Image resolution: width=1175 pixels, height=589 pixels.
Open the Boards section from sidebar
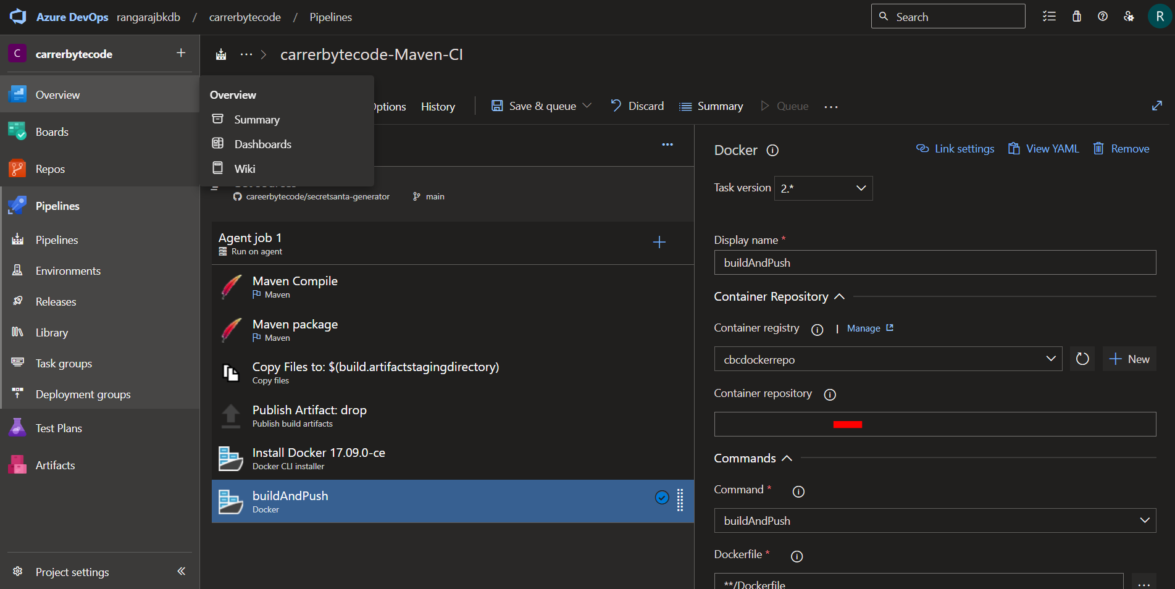pos(52,132)
